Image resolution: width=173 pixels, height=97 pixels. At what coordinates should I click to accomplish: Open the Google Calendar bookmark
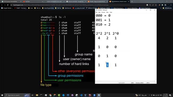(7, 8)
